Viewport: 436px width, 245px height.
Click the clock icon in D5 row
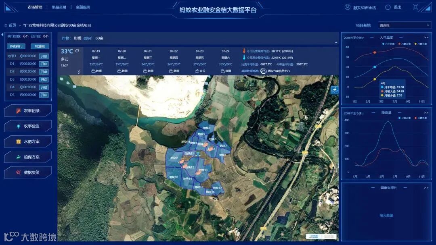(x=21, y=95)
